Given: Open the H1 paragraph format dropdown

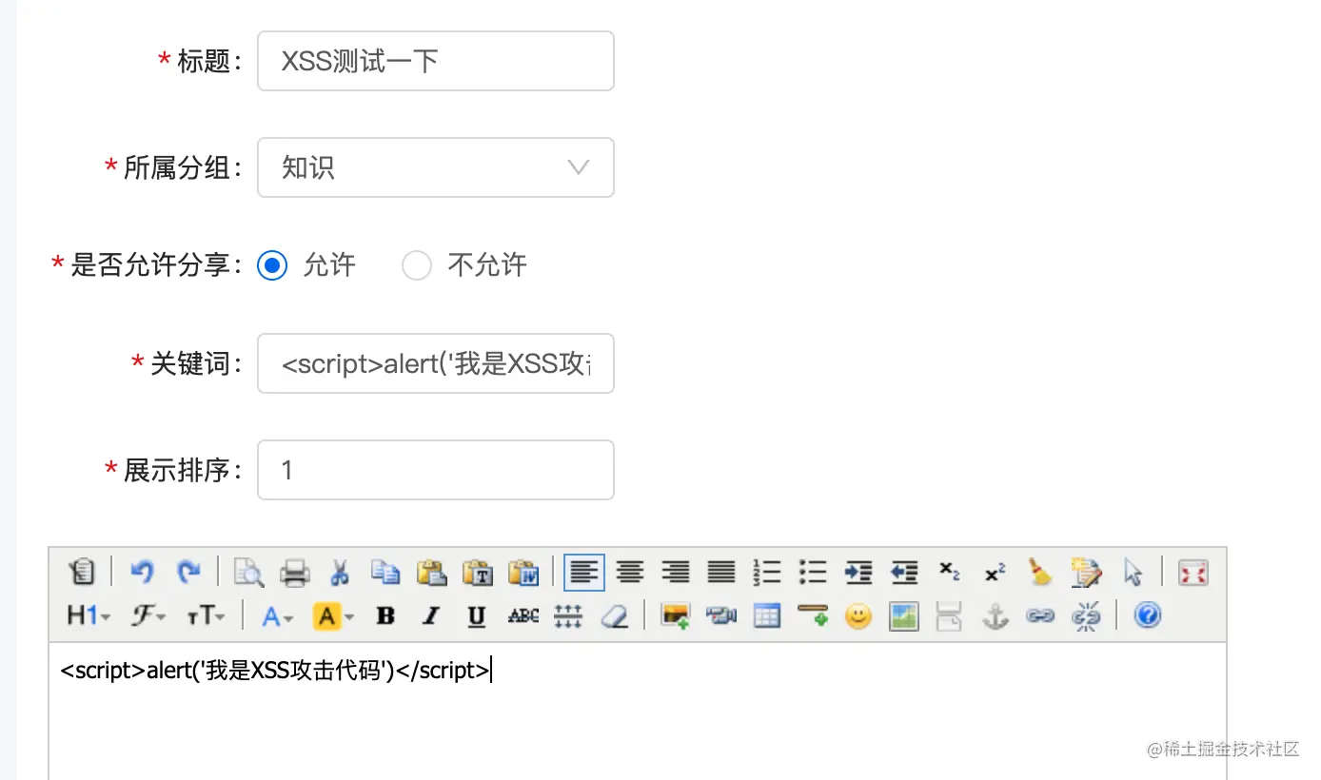Looking at the screenshot, I should (89, 616).
